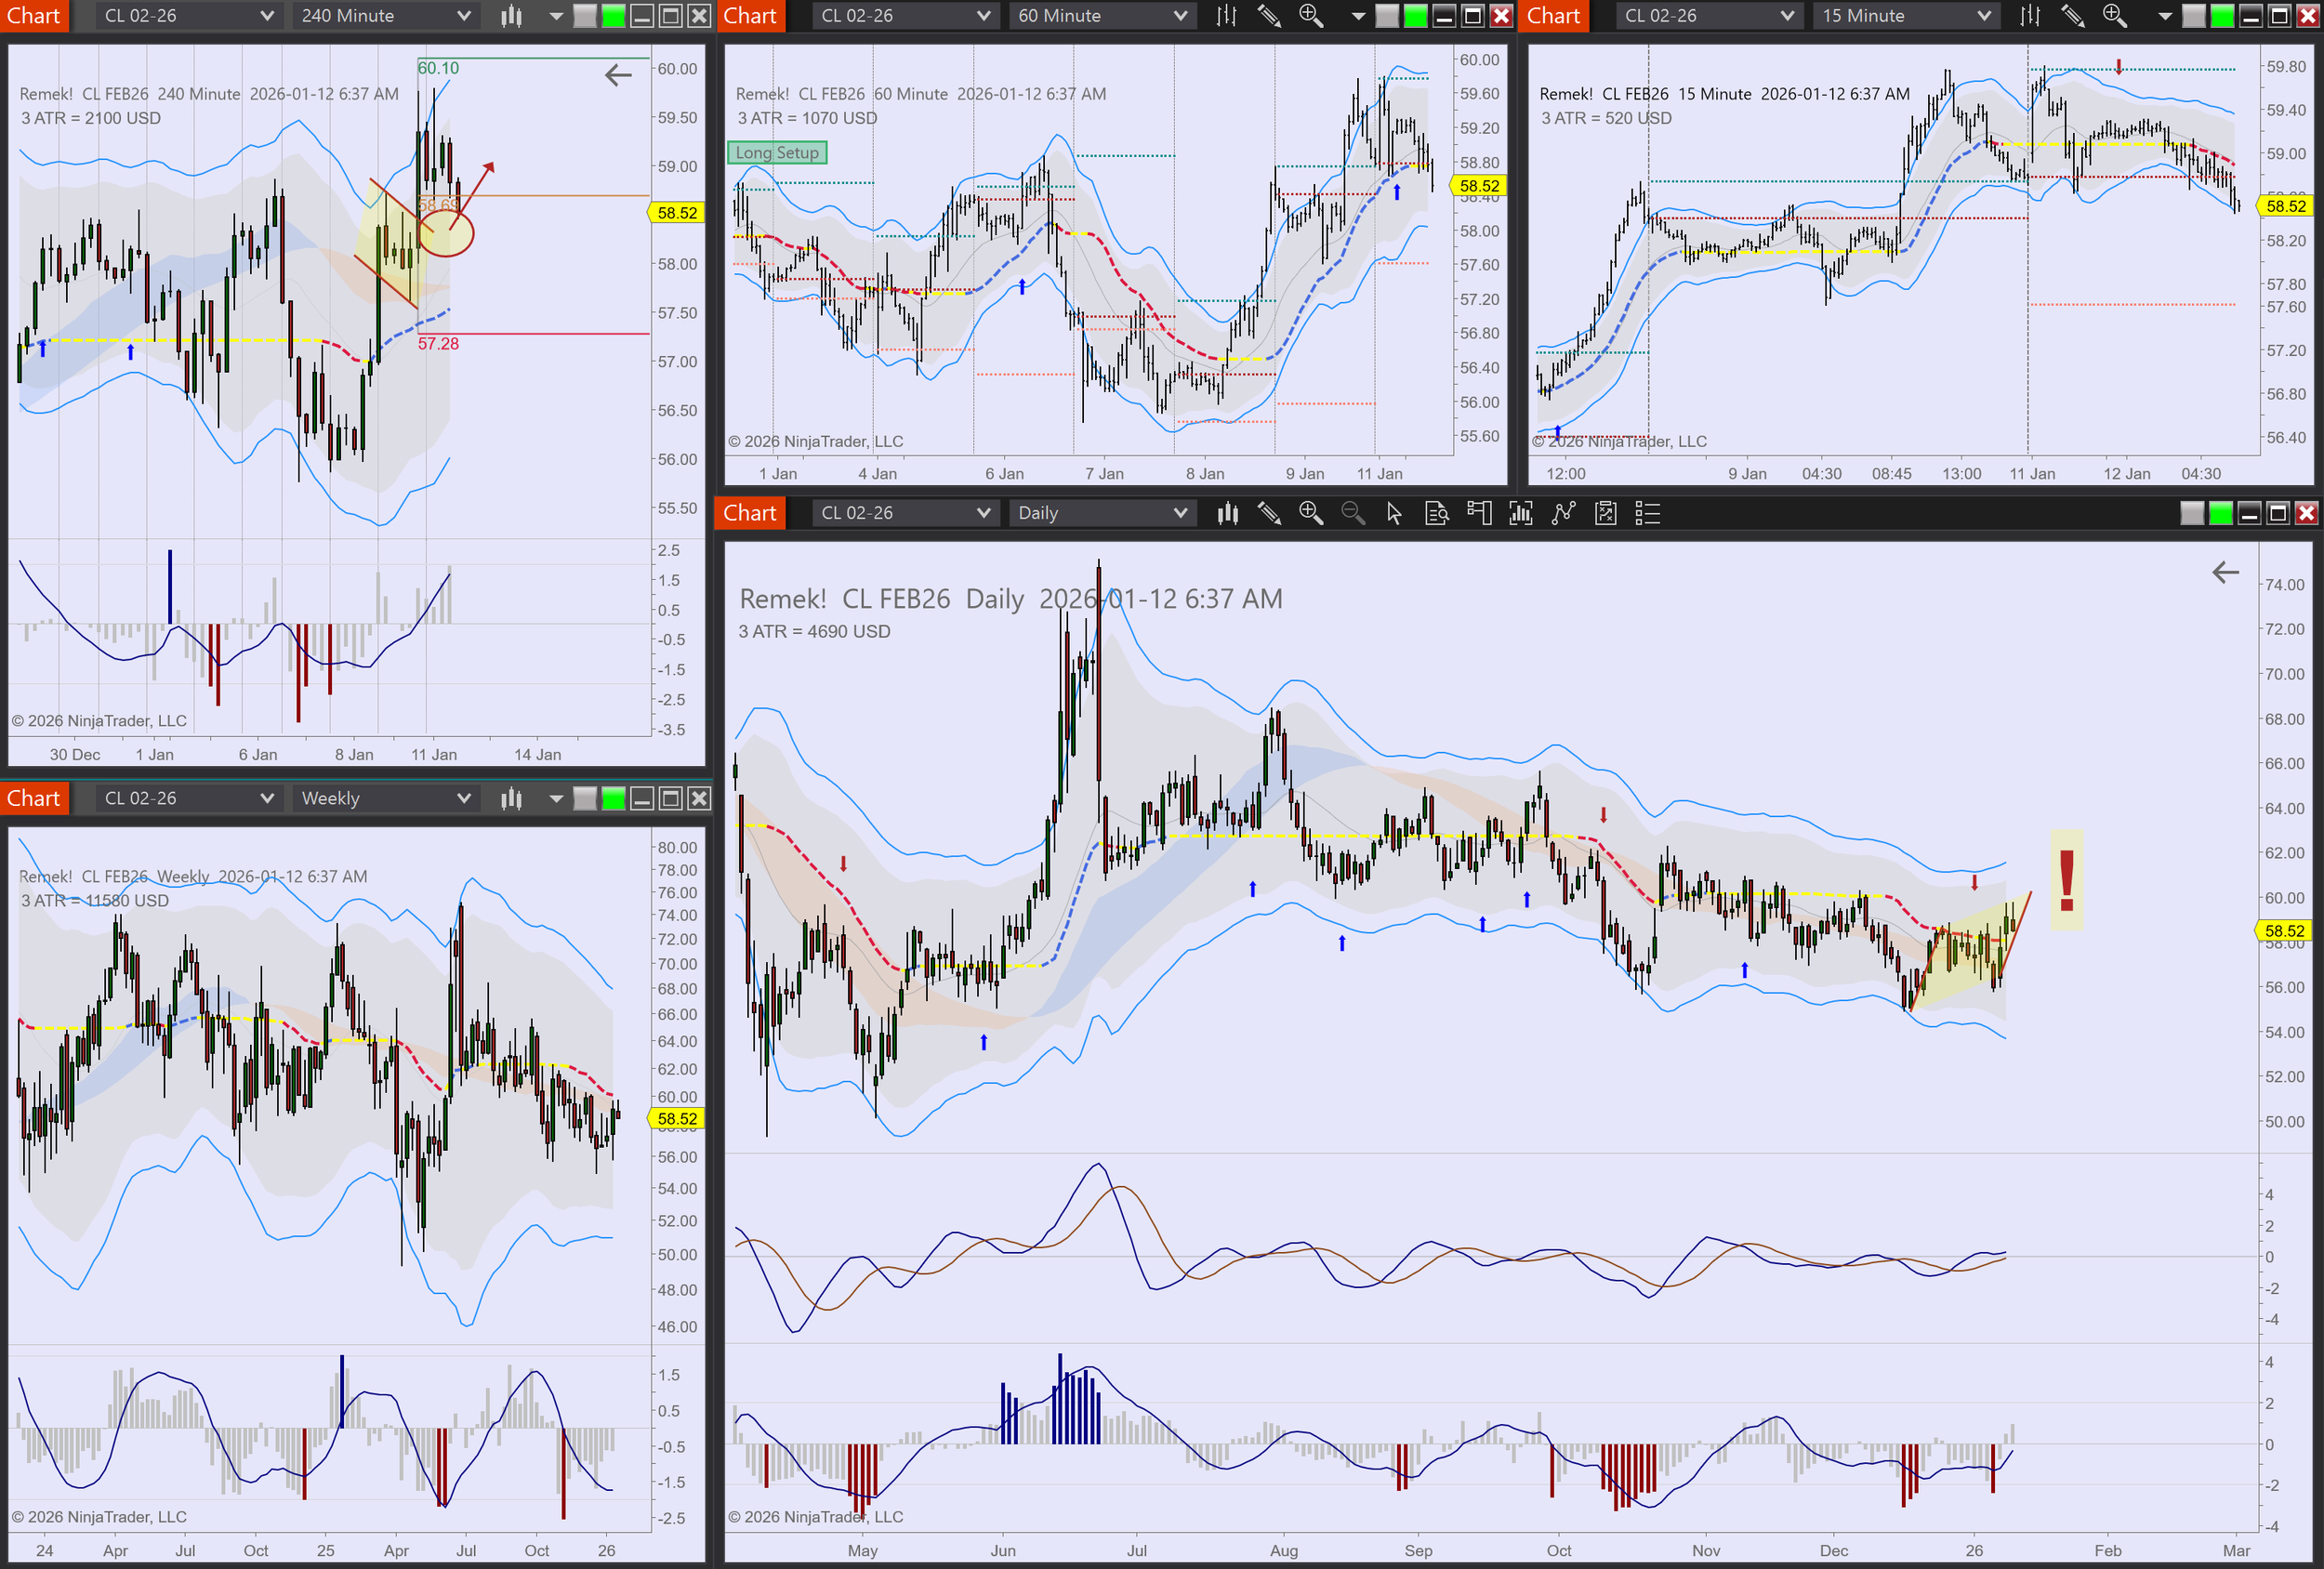This screenshot has height=1569, width=2324.
Task: Open Chart Trader icon in Daily toolbar
Action: click(x=1479, y=513)
